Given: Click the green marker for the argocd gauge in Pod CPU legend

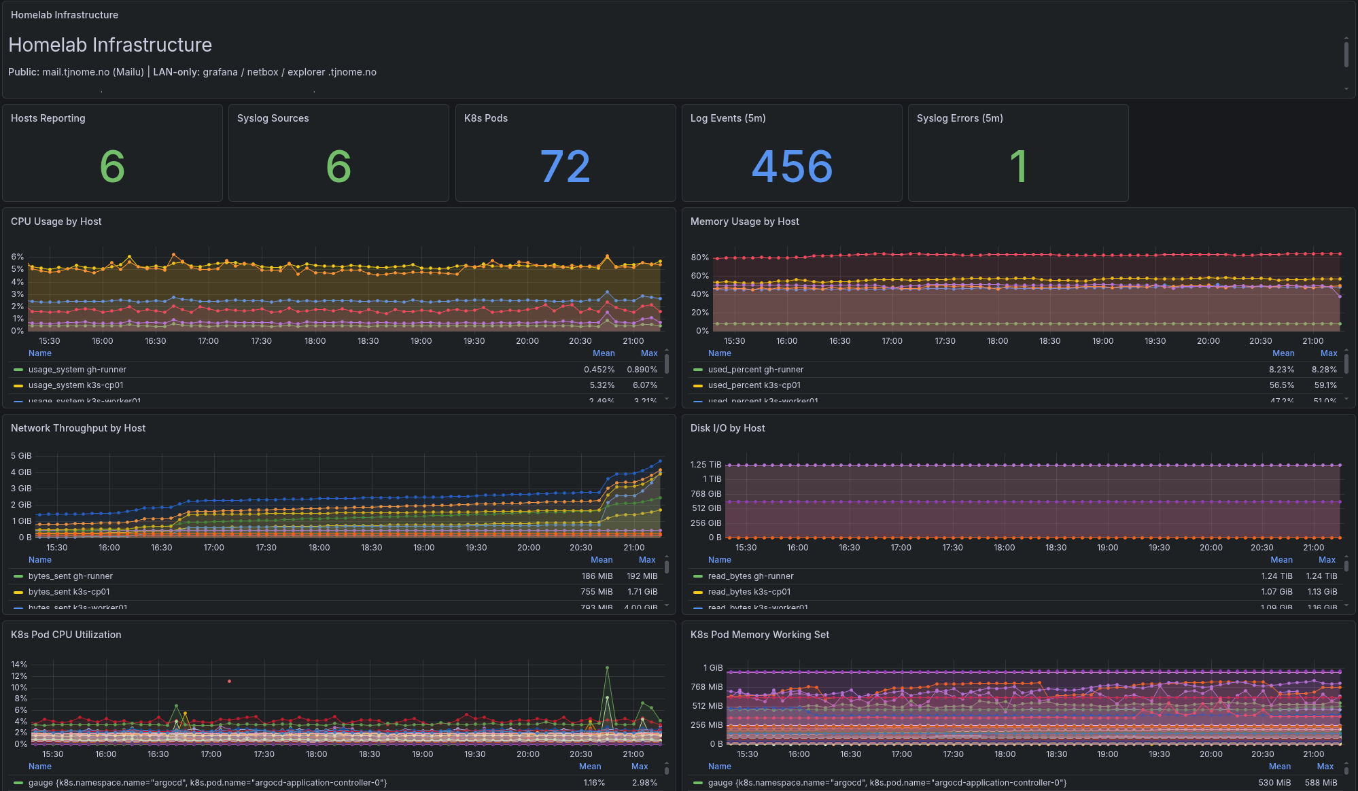Looking at the screenshot, I should pyautogui.click(x=17, y=783).
